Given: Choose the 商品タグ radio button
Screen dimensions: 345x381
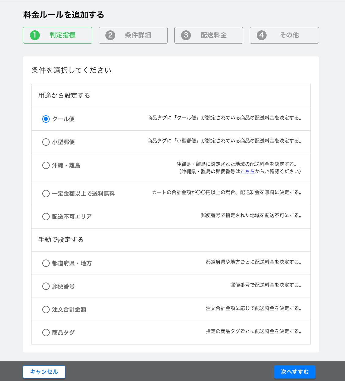Looking at the screenshot, I should 46,333.
